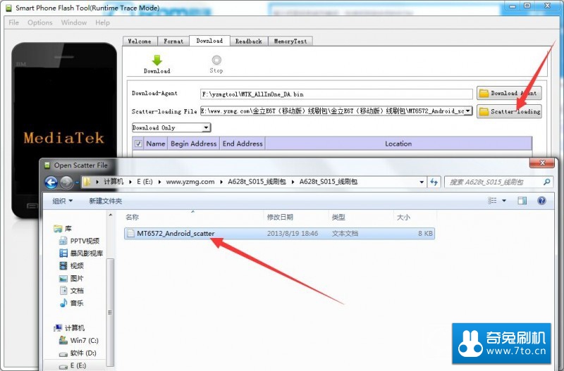Expand the Scatter-loading File path dropdown
The width and height of the screenshot is (564, 371).
pyautogui.click(x=467, y=111)
